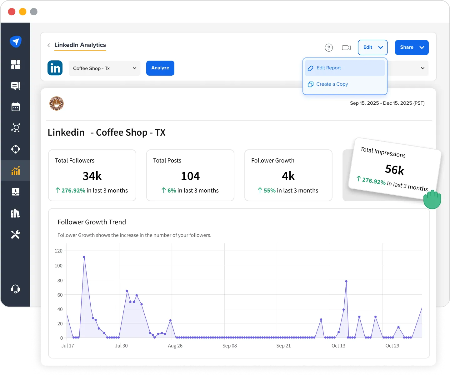The width and height of the screenshot is (450, 375).
Task: Open the wrench tools icon in sidebar
Action: (x=15, y=234)
